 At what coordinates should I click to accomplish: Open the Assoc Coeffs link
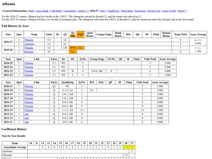[x=169, y=11]
